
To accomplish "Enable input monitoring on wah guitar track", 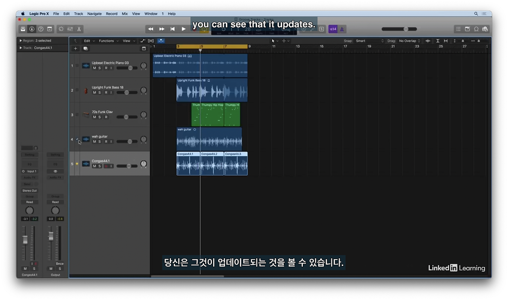I will coord(111,142).
